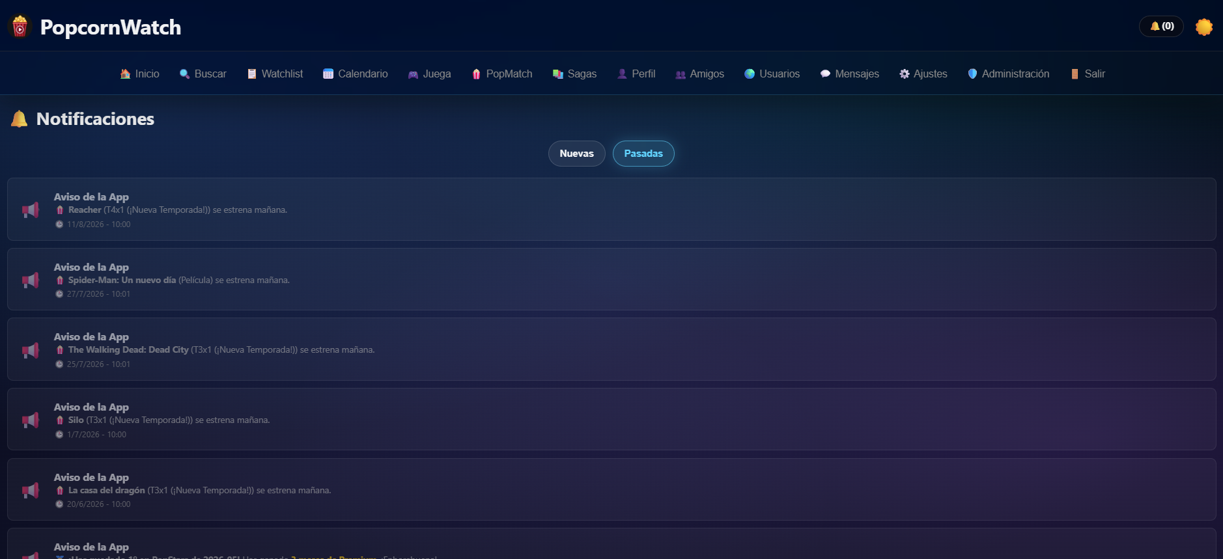Click the 27/7/2026 - 10:01 timestamp
Image resolution: width=1223 pixels, height=559 pixels.
tap(98, 294)
